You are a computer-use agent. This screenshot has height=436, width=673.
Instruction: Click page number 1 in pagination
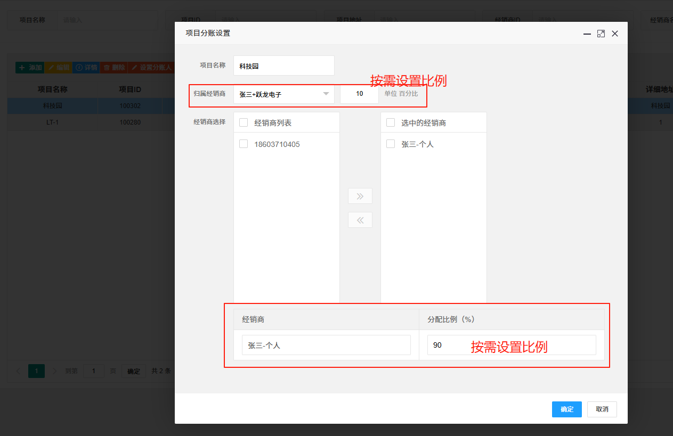37,371
